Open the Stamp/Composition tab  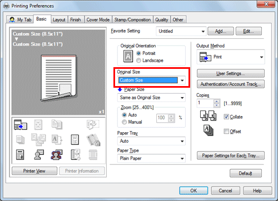tap(132, 19)
